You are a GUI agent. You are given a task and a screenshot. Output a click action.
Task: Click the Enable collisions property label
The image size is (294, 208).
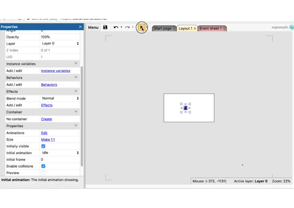coord(20,166)
